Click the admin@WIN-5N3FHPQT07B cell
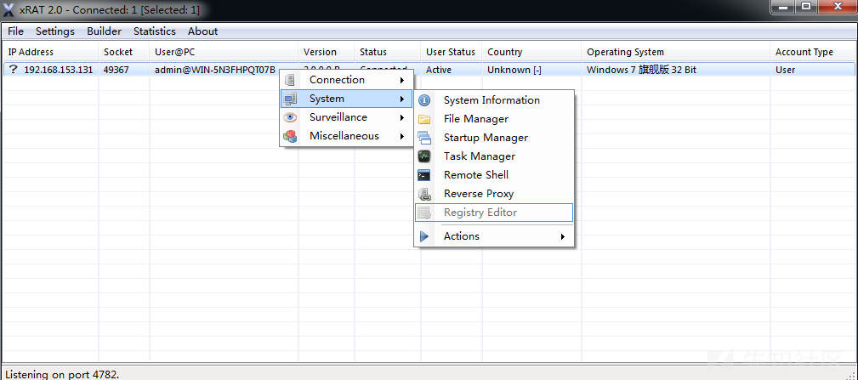Image resolution: width=858 pixels, height=380 pixels. (x=215, y=70)
